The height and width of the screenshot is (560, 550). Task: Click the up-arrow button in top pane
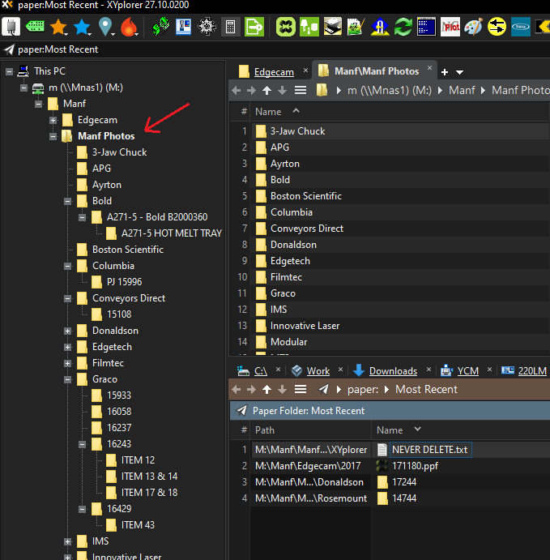click(x=266, y=90)
